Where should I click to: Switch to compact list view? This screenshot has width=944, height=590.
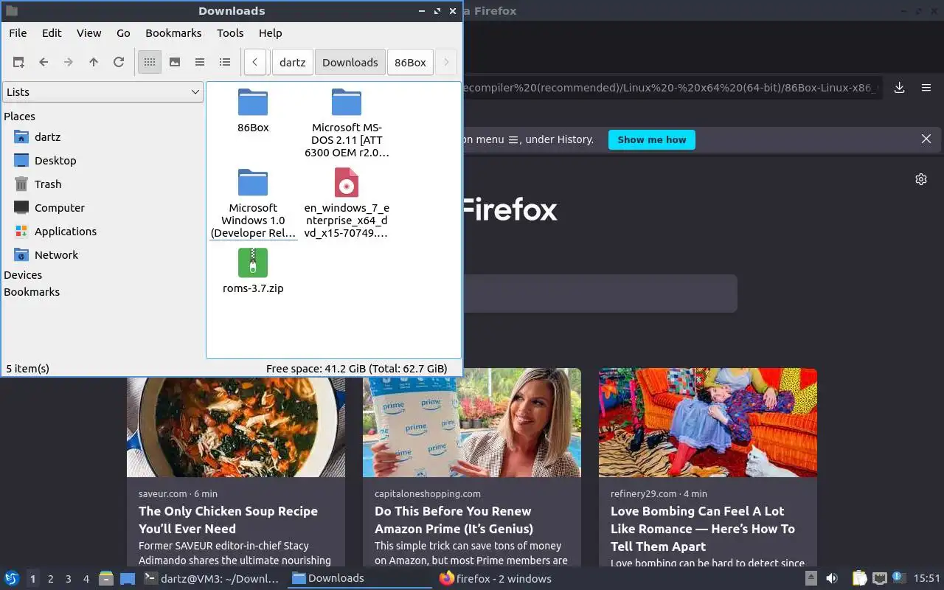pyautogui.click(x=200, y=63)
